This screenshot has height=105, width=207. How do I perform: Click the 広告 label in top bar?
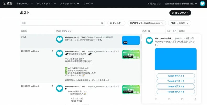point(9,4)
